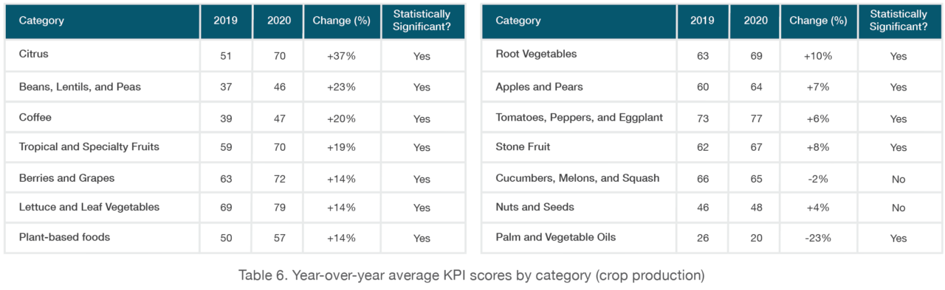The image size is (945, 290).
Task: Select the Beans, Lentils, and Peas row
Action: pyautogui.click(x=235, y=87)
